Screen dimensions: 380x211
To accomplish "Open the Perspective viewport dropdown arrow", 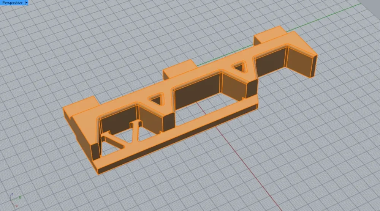I will (x=27, y=2).
